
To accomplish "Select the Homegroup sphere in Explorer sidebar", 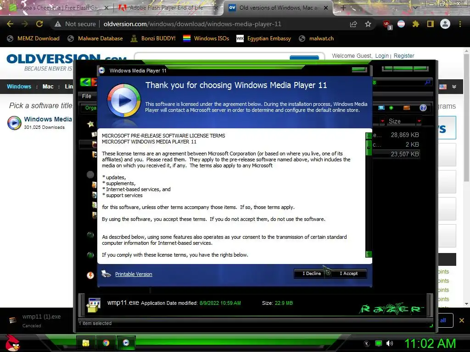I will [x=90, y=235].
